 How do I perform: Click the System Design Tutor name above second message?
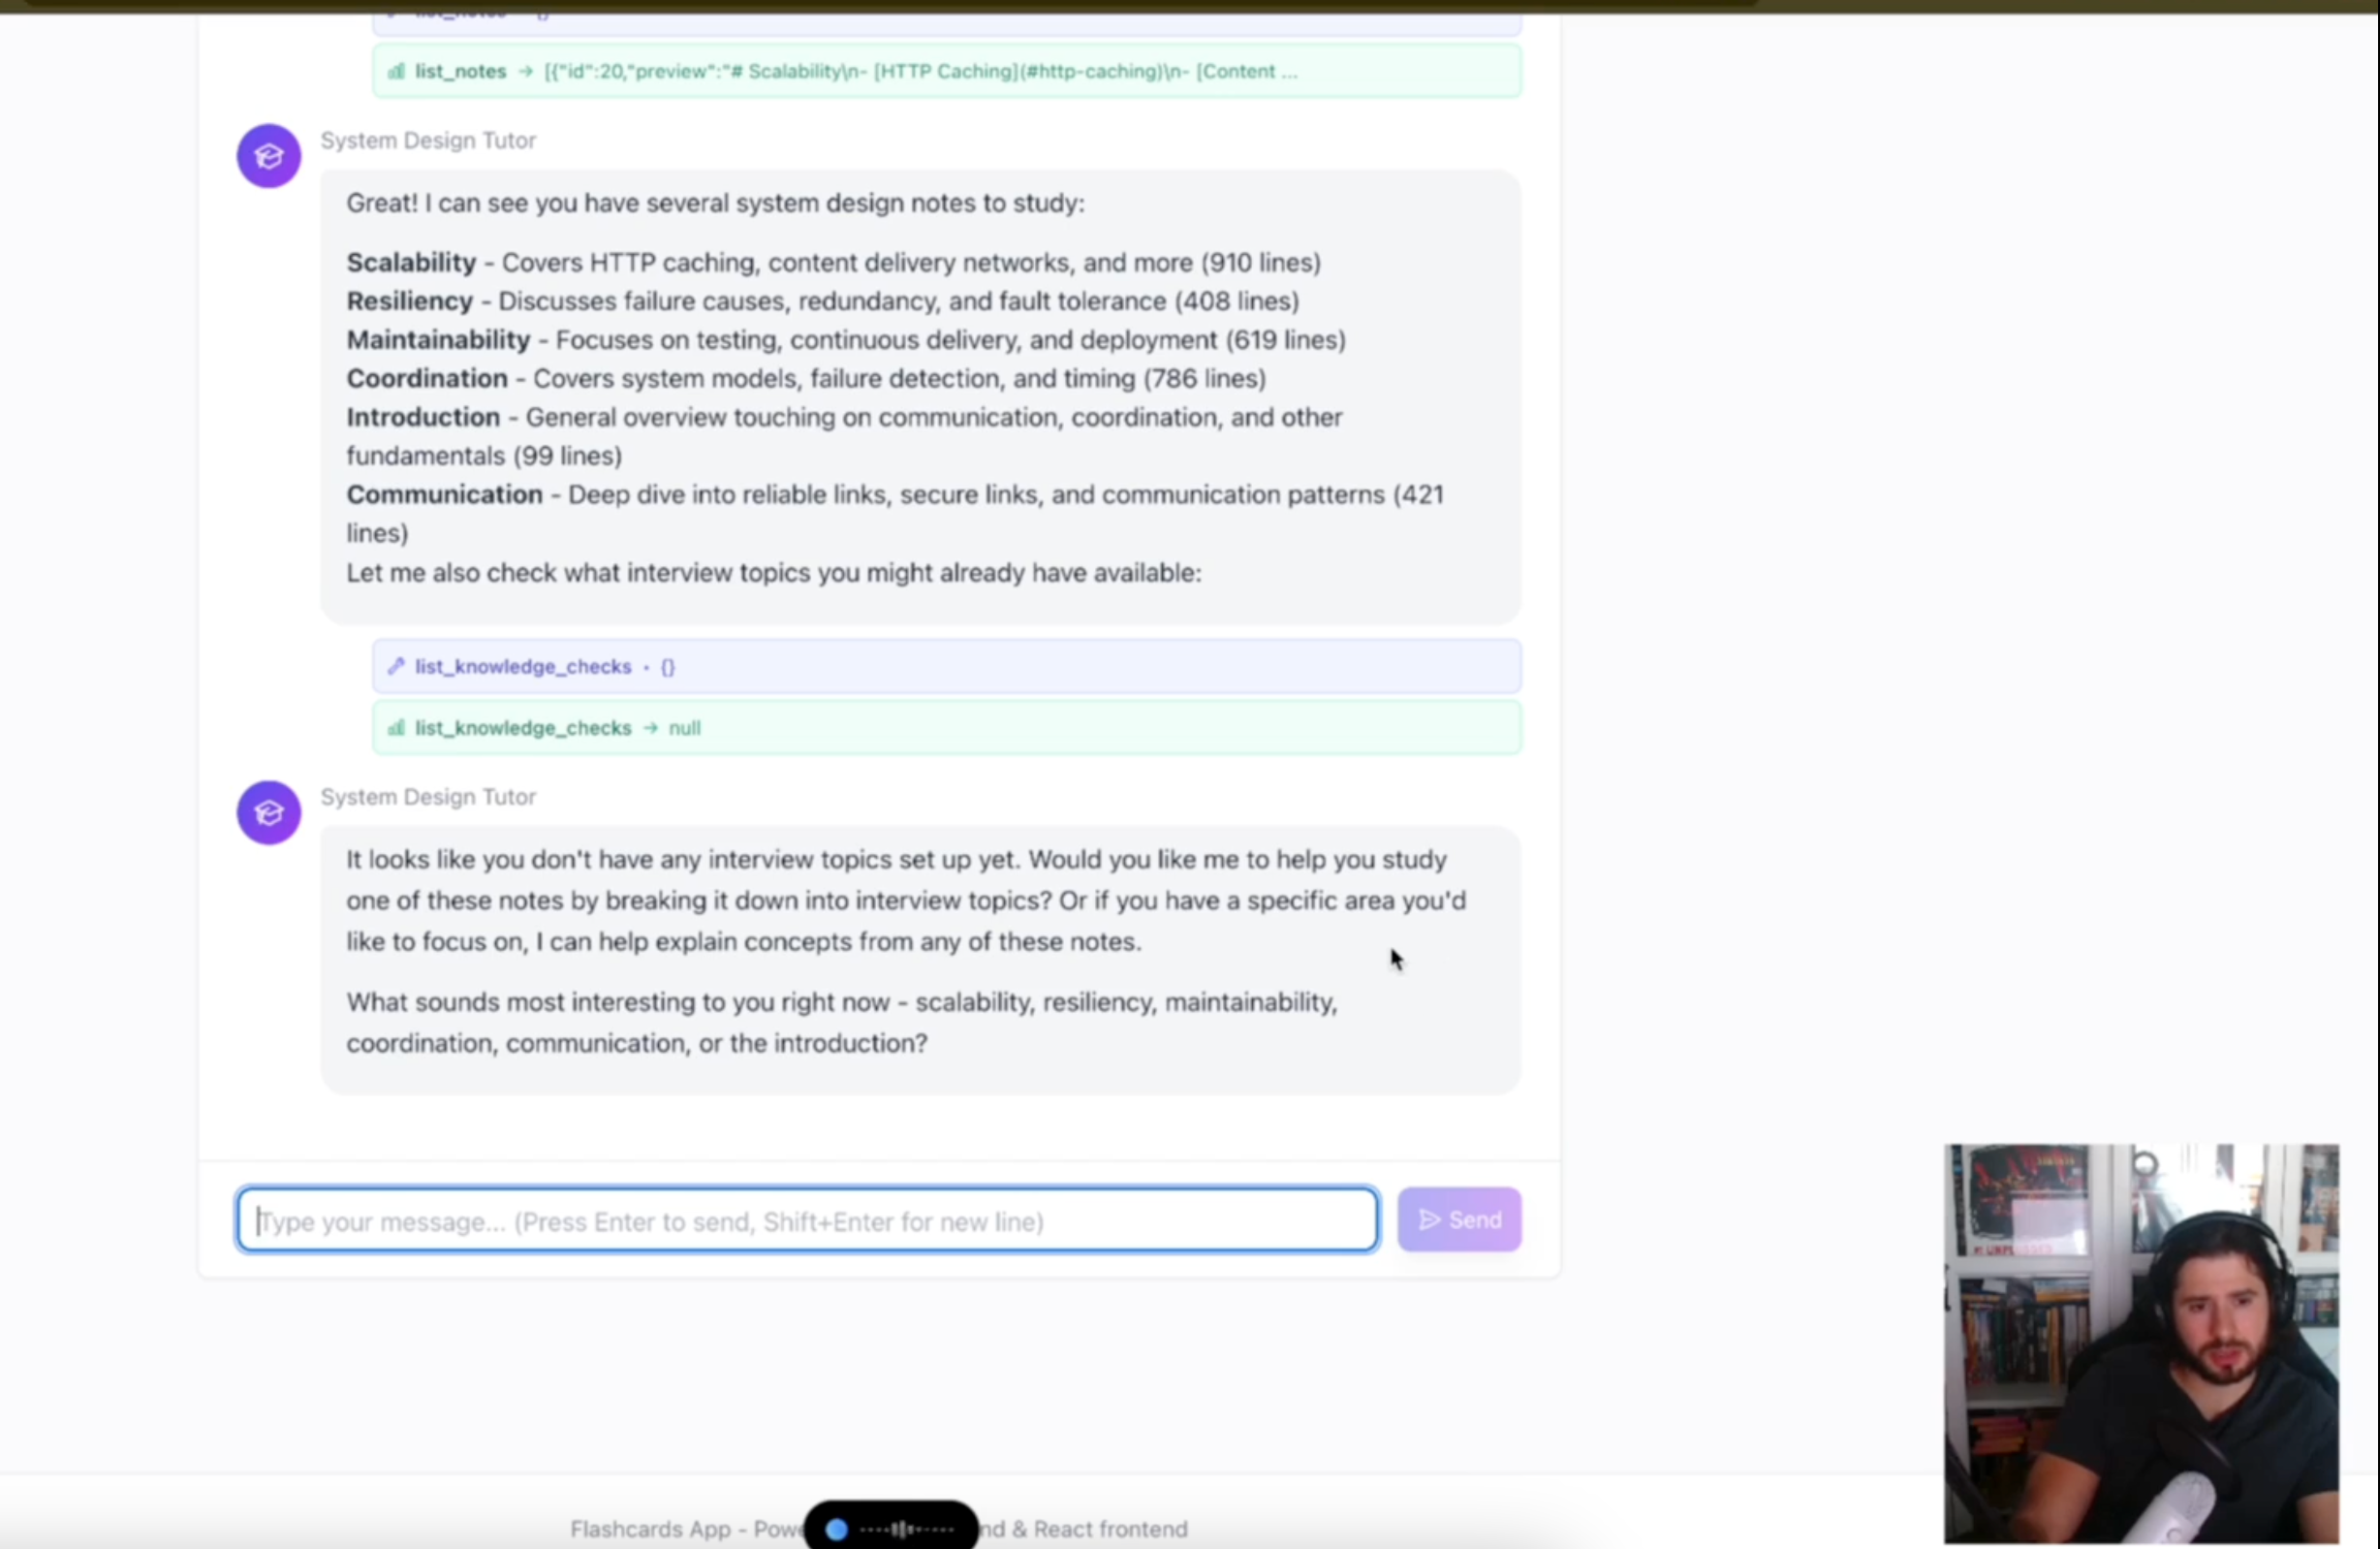pyautogui.click(x=428, y=797)
